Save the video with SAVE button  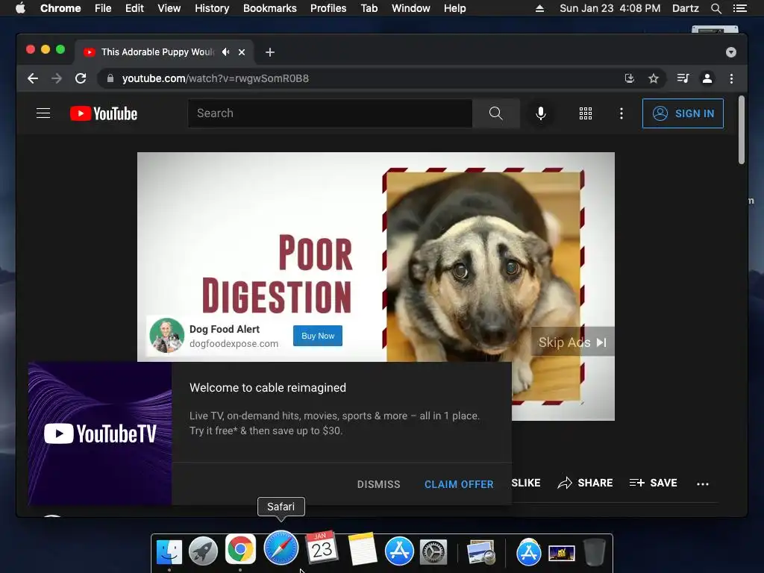pyautogui.click(x=654, y=483)
